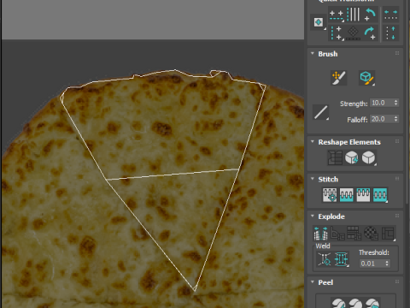The height and width of the screenshot is (308, 410).
Task: Click the Explode rollout drag grip
Action: [397, 216]
